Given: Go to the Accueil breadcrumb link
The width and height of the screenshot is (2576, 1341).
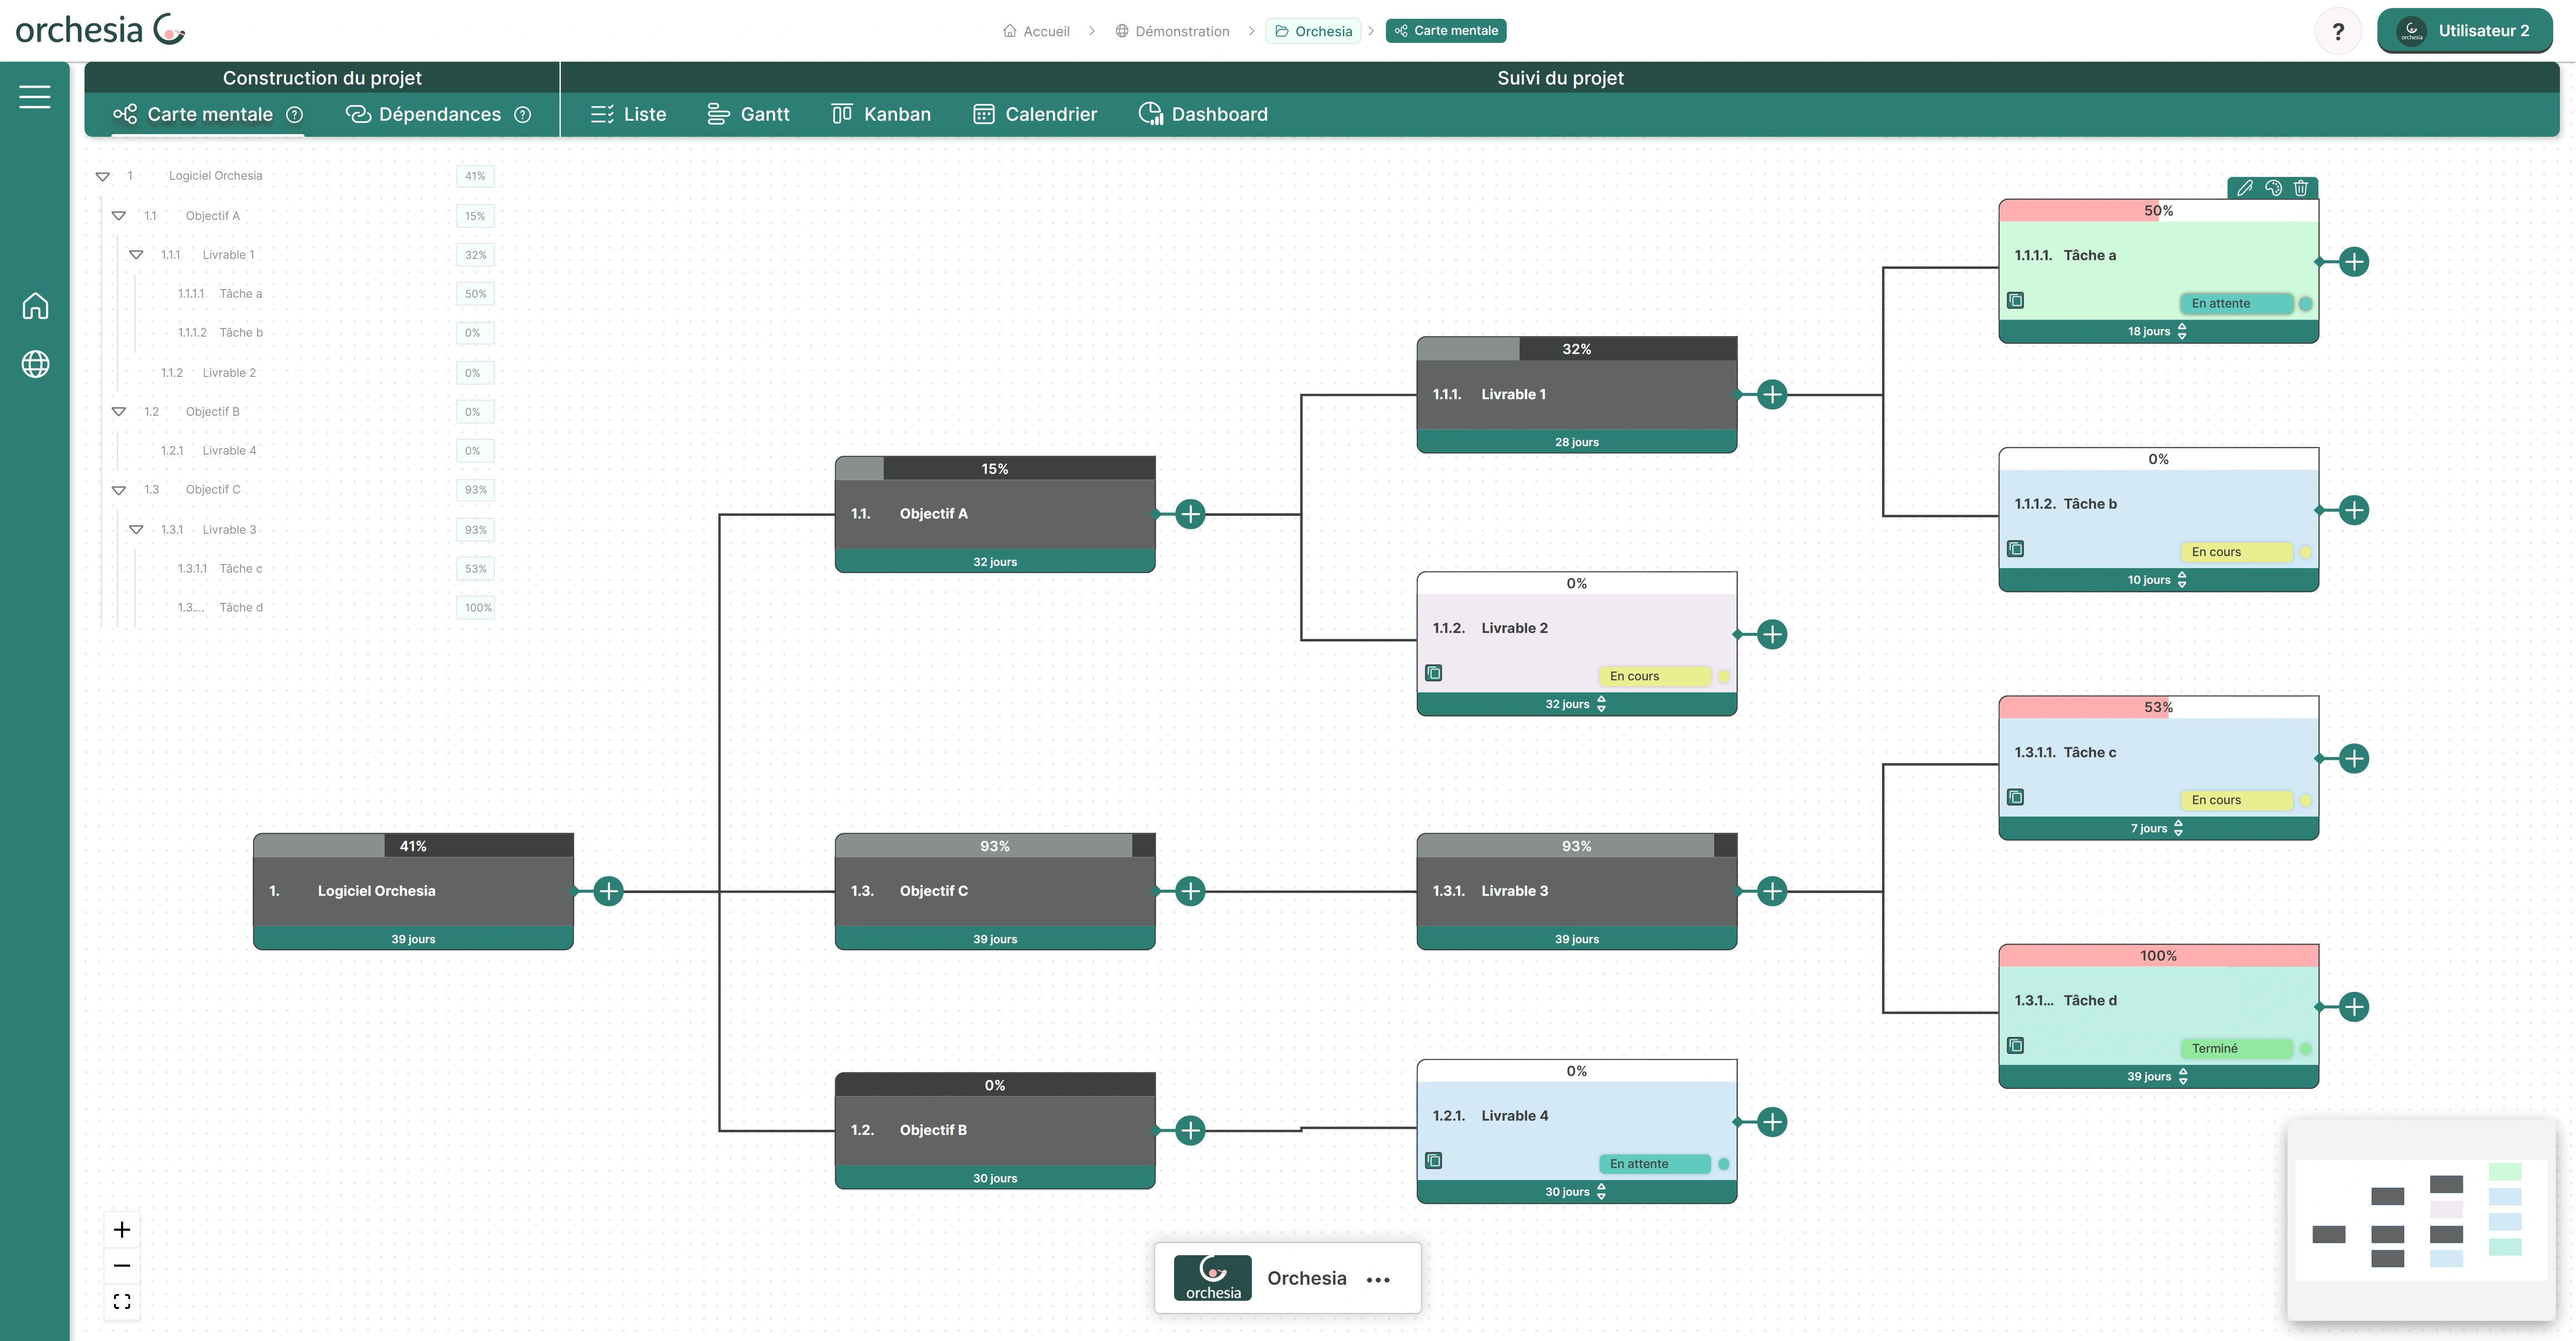Looking at the screenshot, I should click(1036, 31).
